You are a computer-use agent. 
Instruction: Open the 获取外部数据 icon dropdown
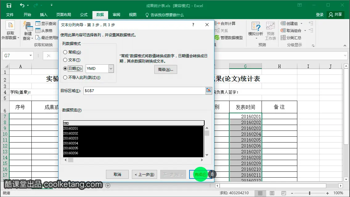point(10,30)
